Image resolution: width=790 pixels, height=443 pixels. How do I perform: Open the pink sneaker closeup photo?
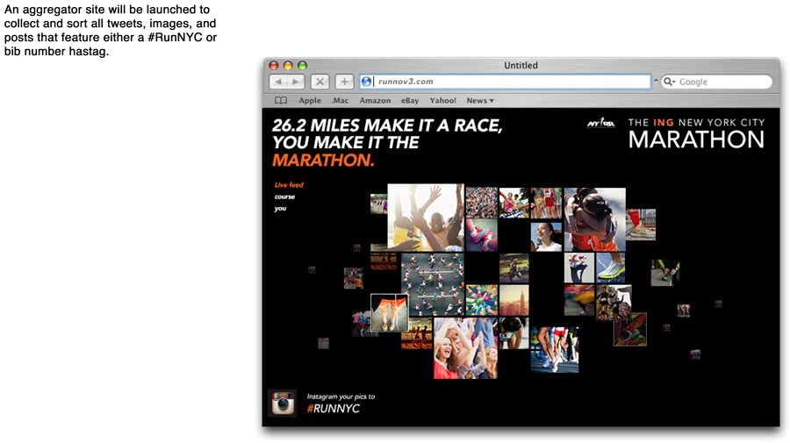(x=481, y=235)
